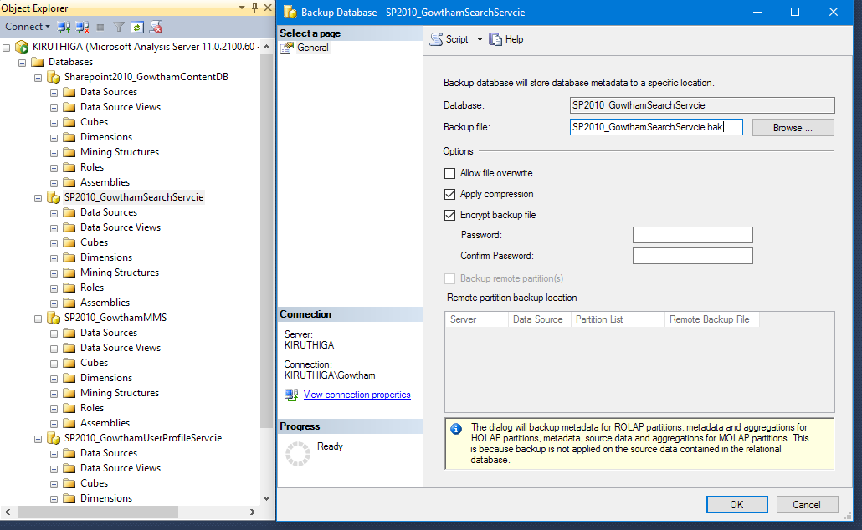Click the connection properties computer icon
862x530 pixels.
[291, 395]
